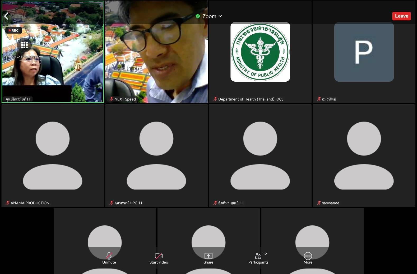The width and height of the screenshot is (417, 274).
Task: Click the จิตติมา ศูนย์ฯ11 name label
Action: click(231, 203)
